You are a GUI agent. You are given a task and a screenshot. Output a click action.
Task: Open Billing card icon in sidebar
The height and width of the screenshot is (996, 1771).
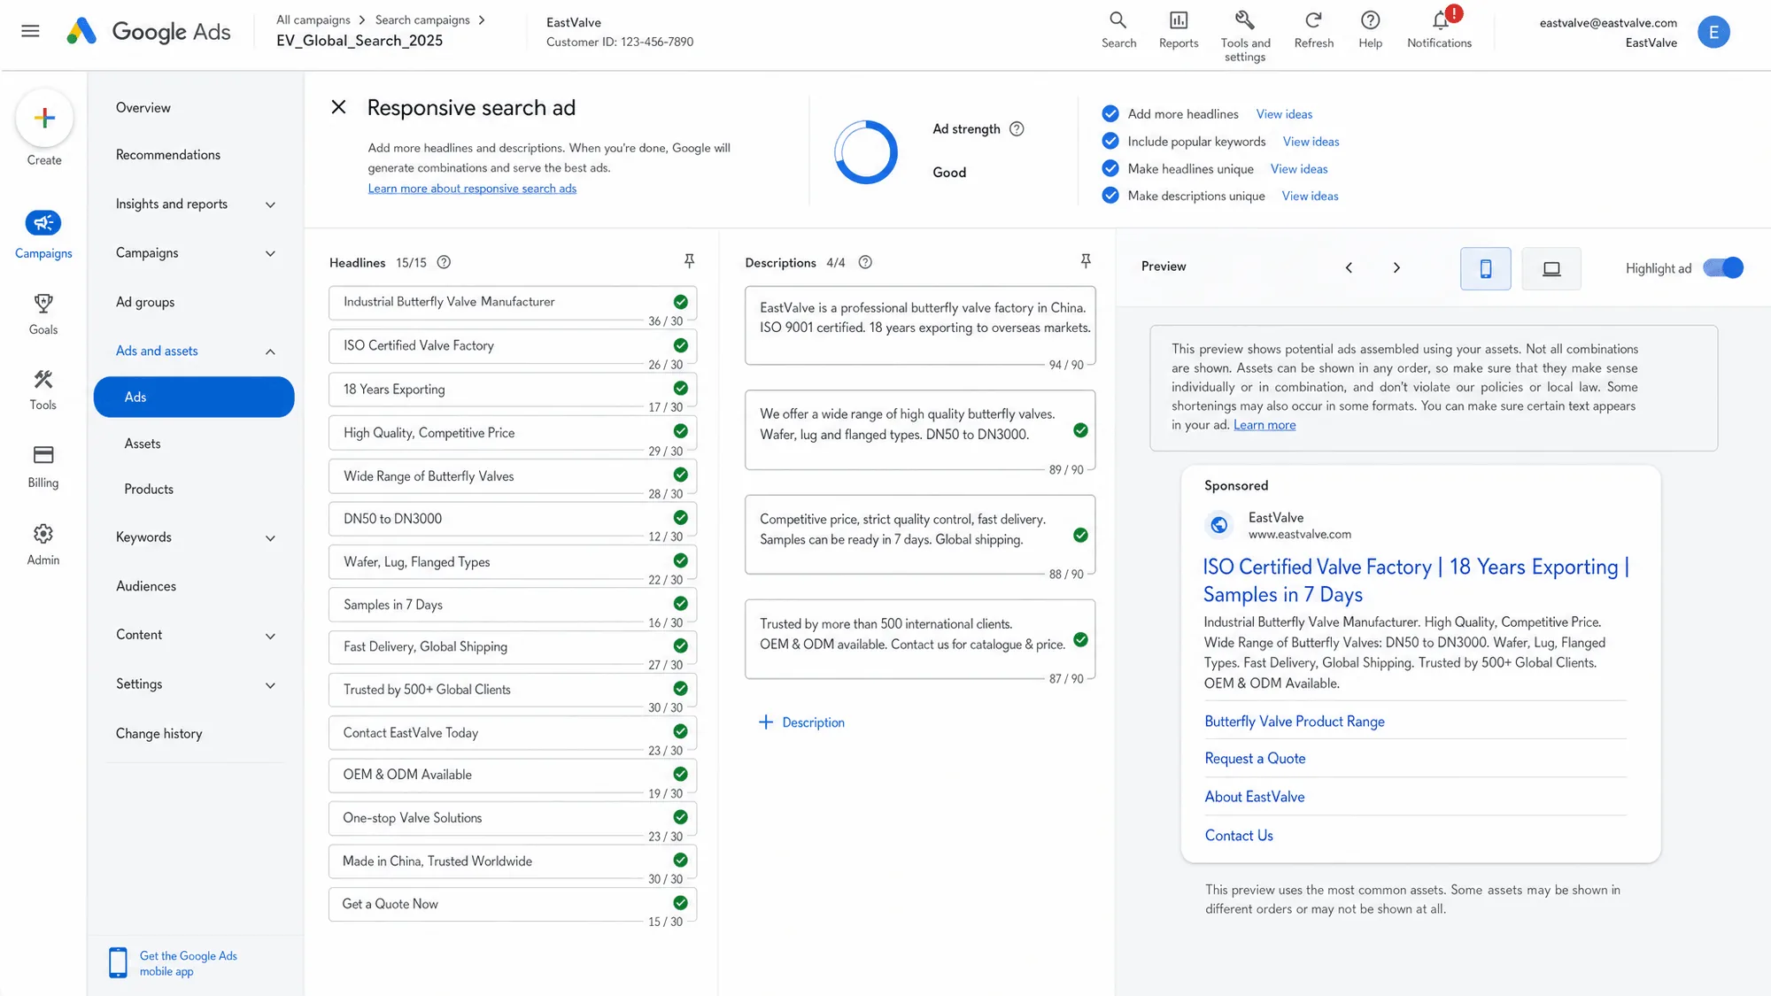pos(43,455)
